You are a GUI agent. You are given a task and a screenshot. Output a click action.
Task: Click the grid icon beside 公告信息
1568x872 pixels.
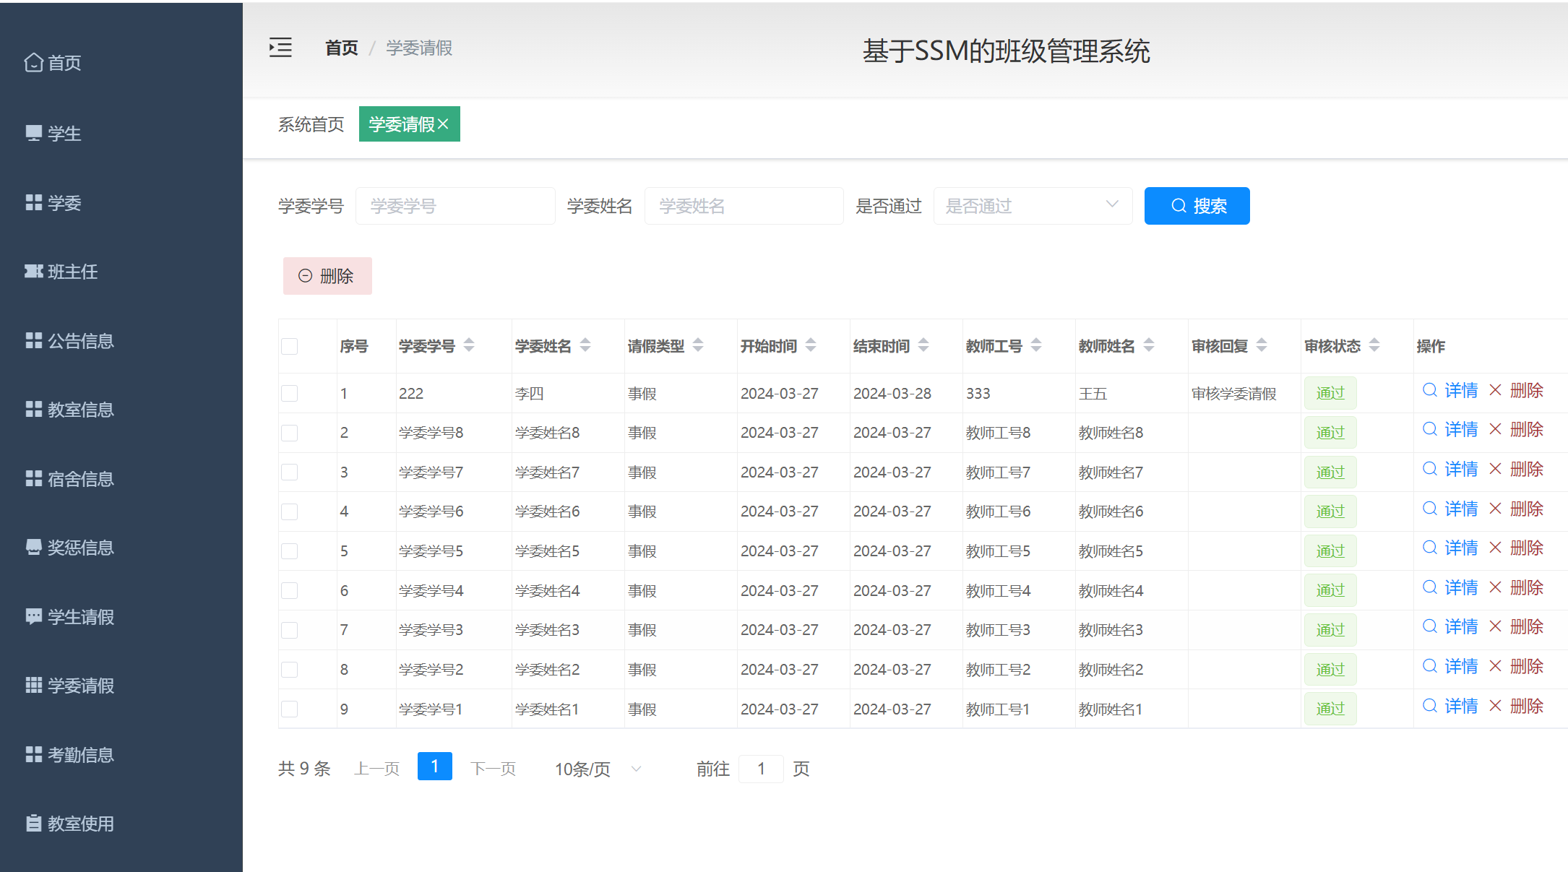33,341
